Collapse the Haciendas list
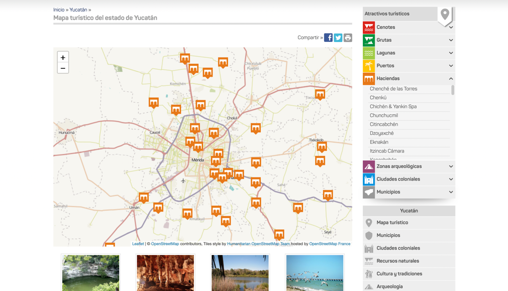Viewport: 508px width, 291px height. click(451, 78)
